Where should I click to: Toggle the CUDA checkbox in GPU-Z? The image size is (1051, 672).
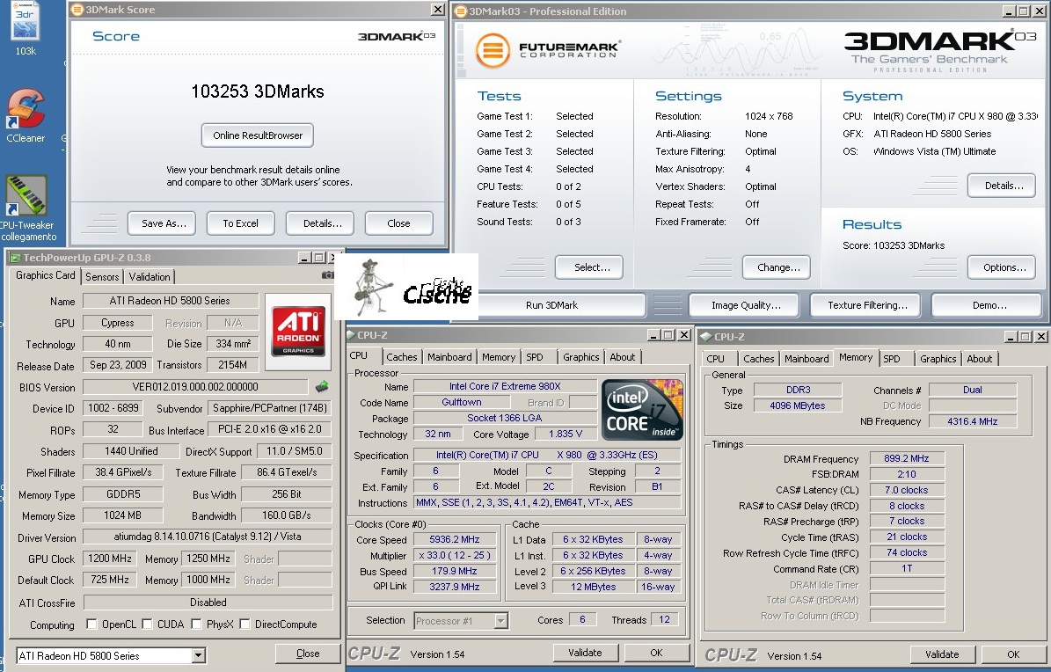(147, 625)
